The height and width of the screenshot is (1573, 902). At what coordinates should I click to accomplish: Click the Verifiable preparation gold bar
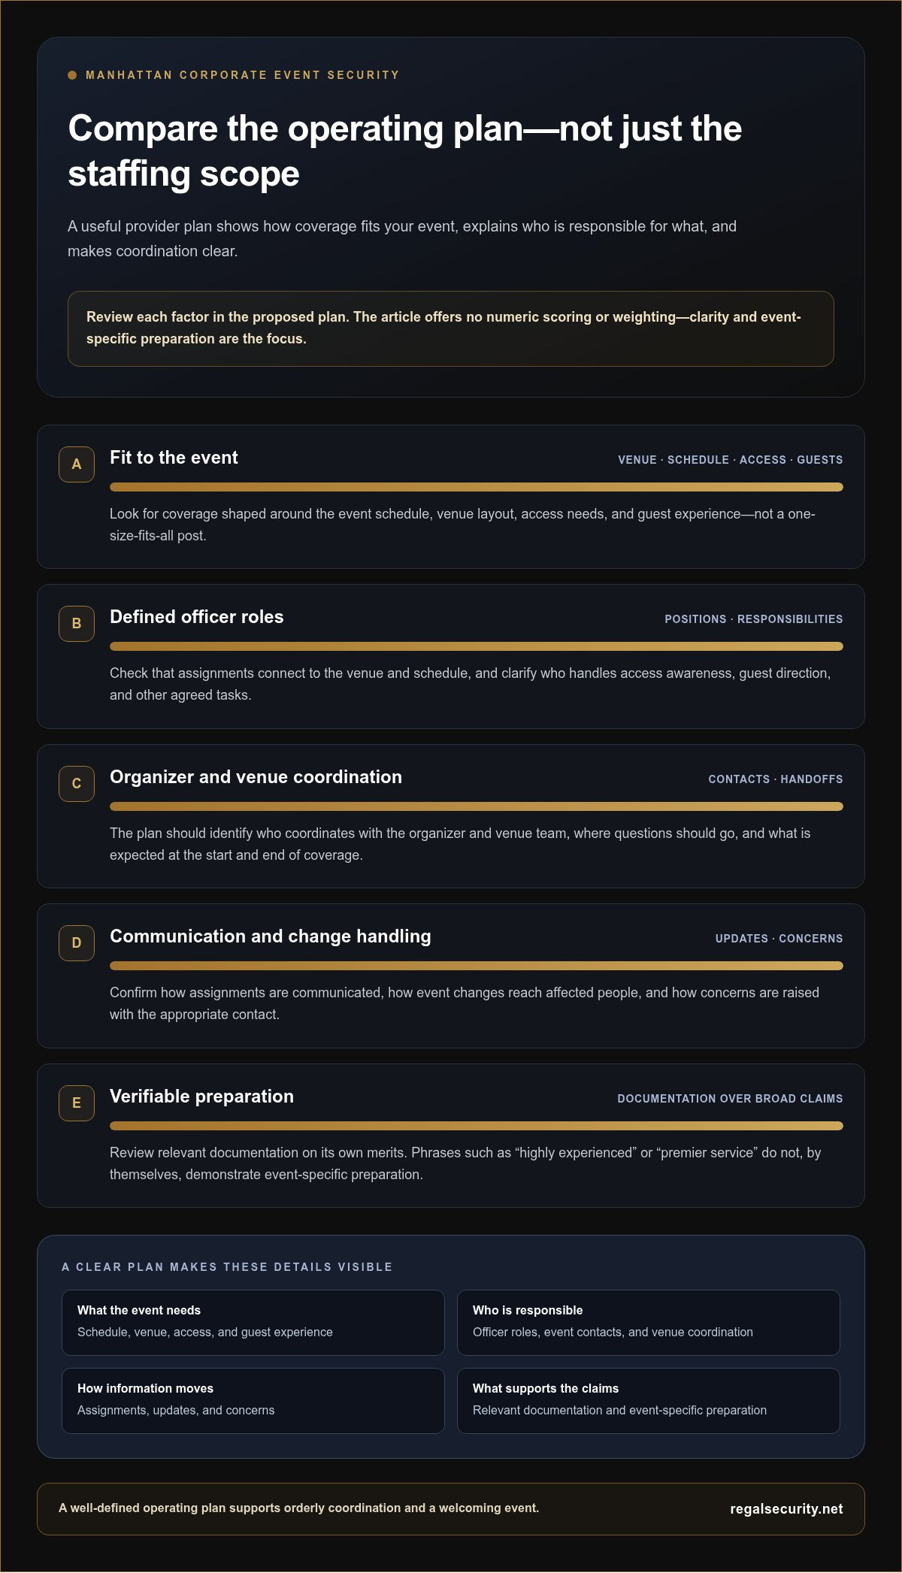tap(477, 1126)
